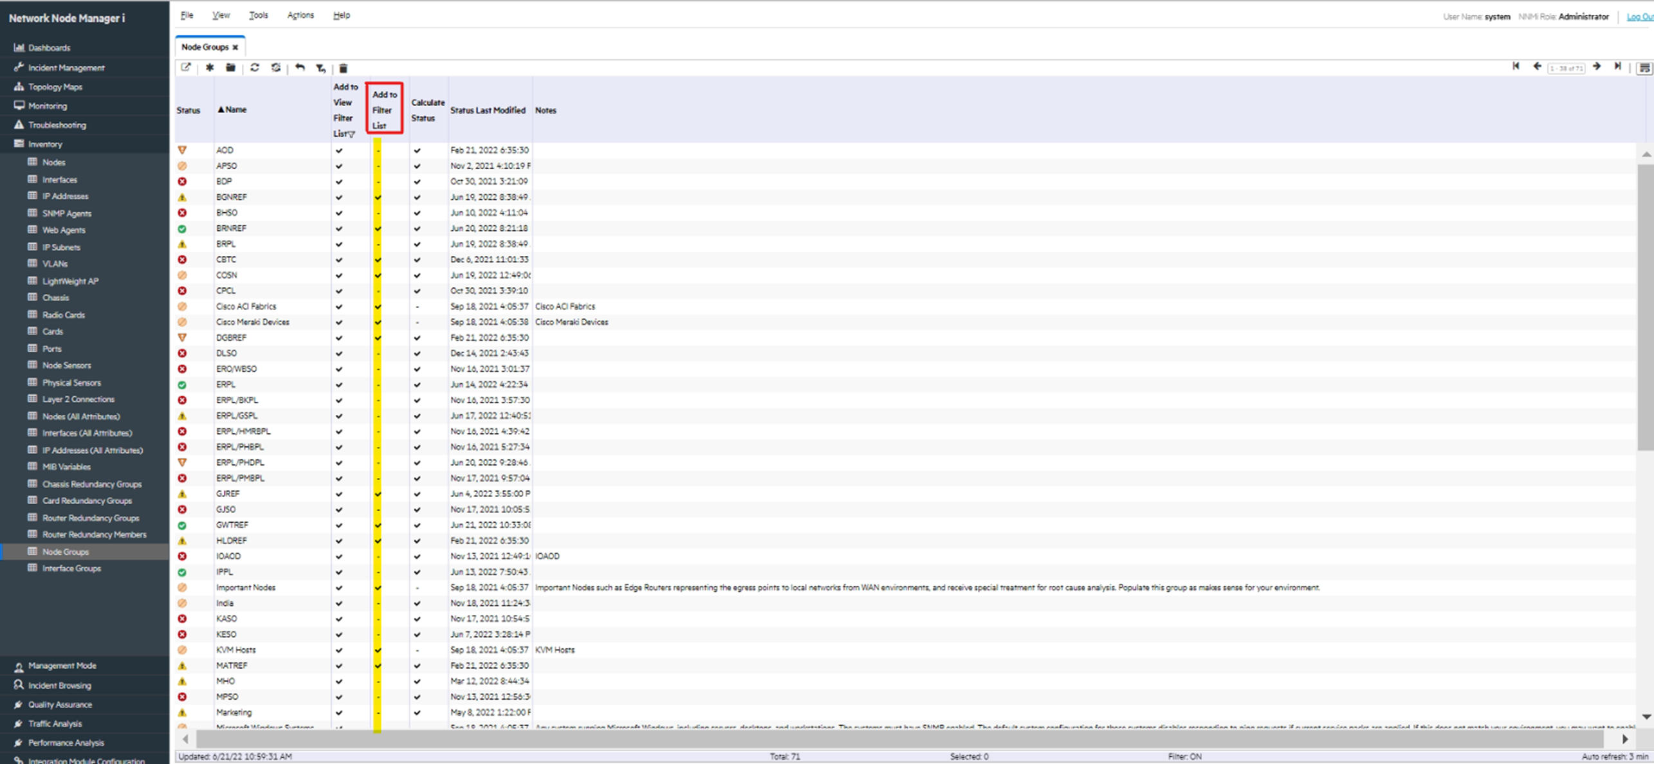The image size is (1654, 764).
Task: Restore default filters with the filter icon
Action: click(320, 68)
